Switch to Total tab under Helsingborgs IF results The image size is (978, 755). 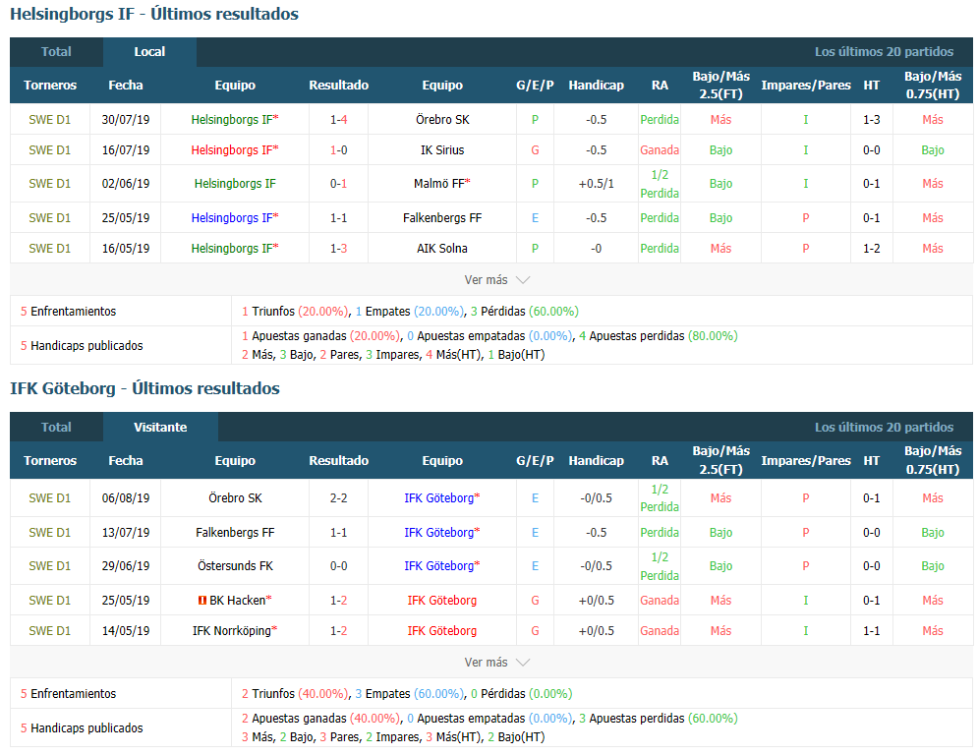click(x=56, y=52)
